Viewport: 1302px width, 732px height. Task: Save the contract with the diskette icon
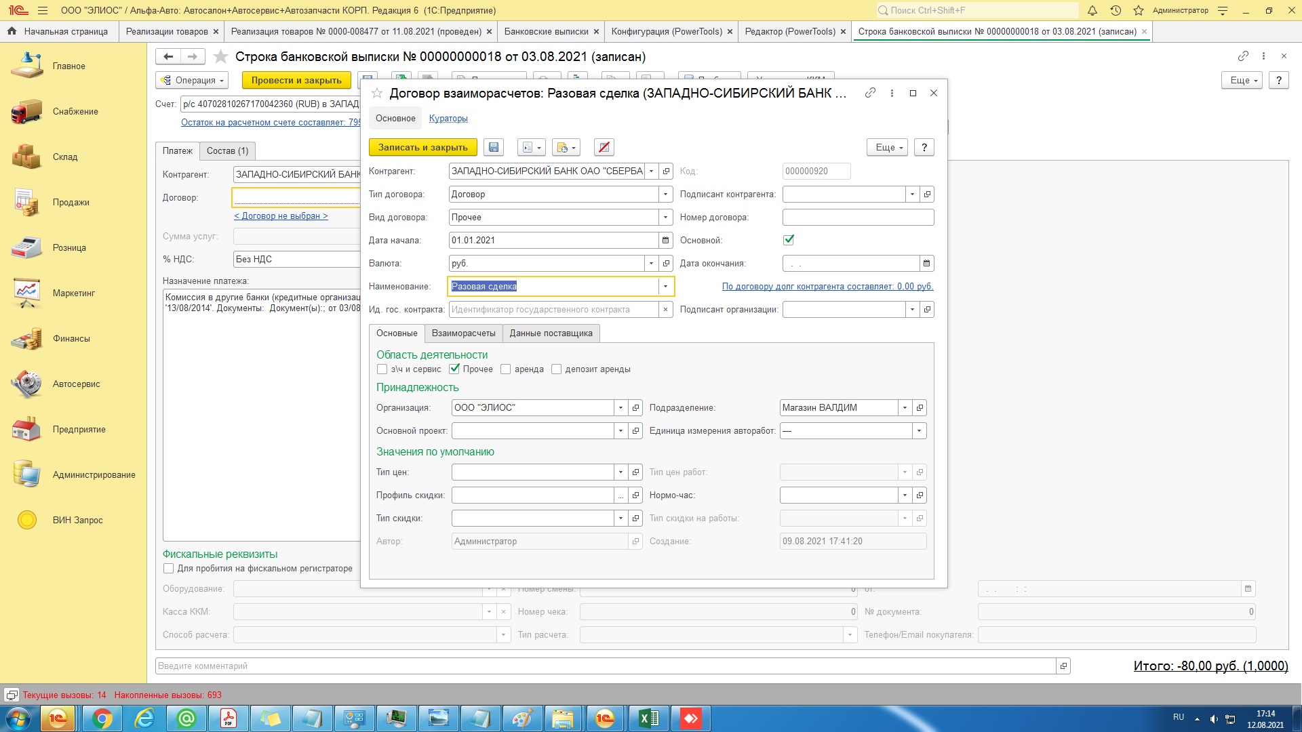[x=494, y=147]
